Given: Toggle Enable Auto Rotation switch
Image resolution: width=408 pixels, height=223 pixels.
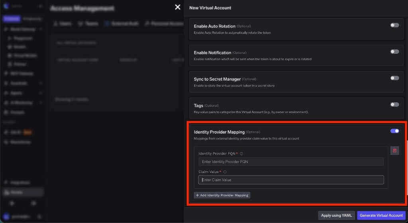Looking at the screenshot, I should [x=394, y=25].
